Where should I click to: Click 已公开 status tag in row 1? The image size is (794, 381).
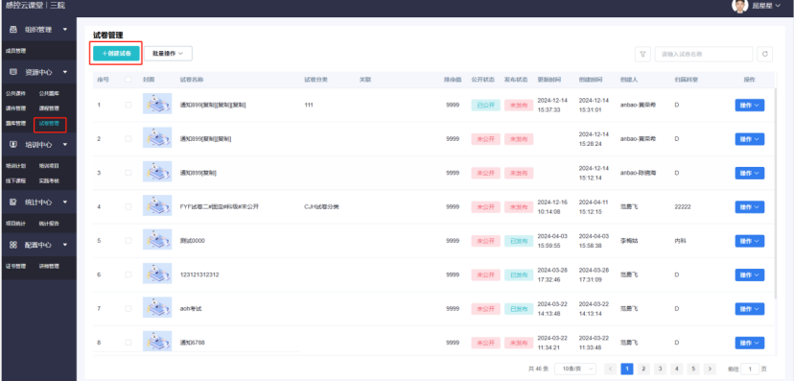(x=485, y=105)
